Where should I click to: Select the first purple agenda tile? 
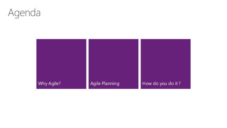coord(61,64)
